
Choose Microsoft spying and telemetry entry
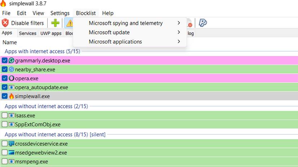tap(130, 23)
